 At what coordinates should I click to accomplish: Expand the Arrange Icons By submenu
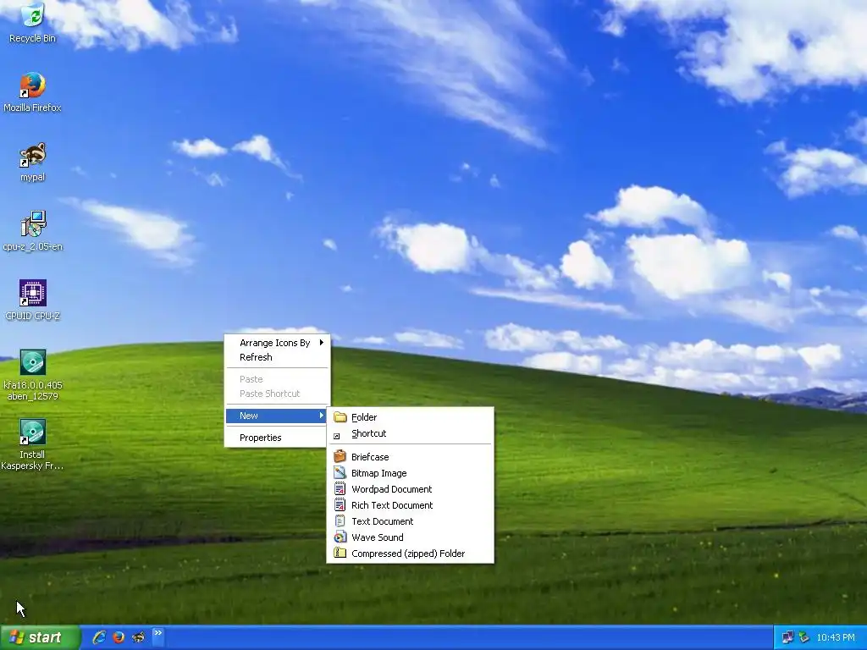(277, 343)
